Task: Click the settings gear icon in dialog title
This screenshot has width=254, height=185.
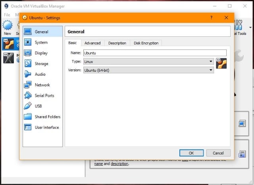Action: click(x=25, y=17)
